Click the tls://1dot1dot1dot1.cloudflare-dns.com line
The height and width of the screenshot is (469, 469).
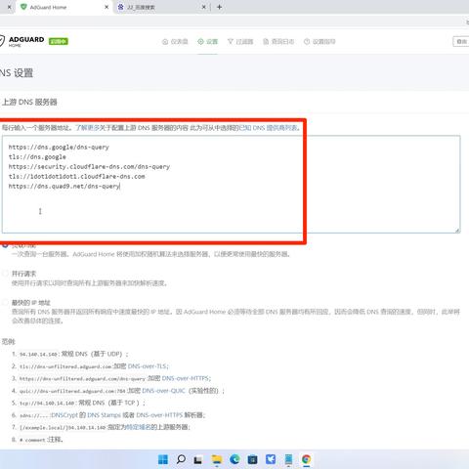(76, 177)
